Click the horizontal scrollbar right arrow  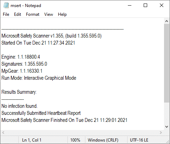coord(161,133)
